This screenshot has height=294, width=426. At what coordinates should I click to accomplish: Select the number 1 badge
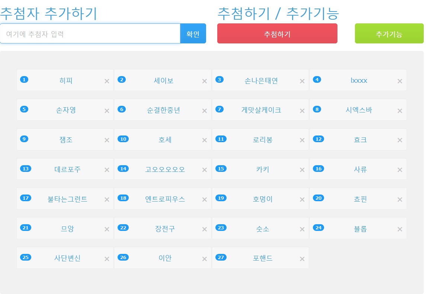24,79
